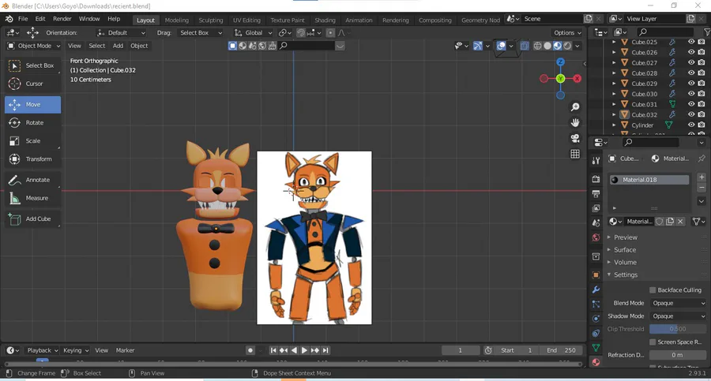The height and width of the screenshot is (381, 711).
Task: Activate the Add Cube tool
Action: click(32, 219)
